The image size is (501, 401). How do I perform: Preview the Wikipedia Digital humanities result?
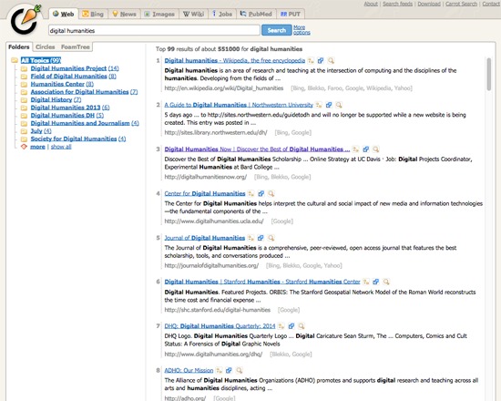tap(331, 60)
